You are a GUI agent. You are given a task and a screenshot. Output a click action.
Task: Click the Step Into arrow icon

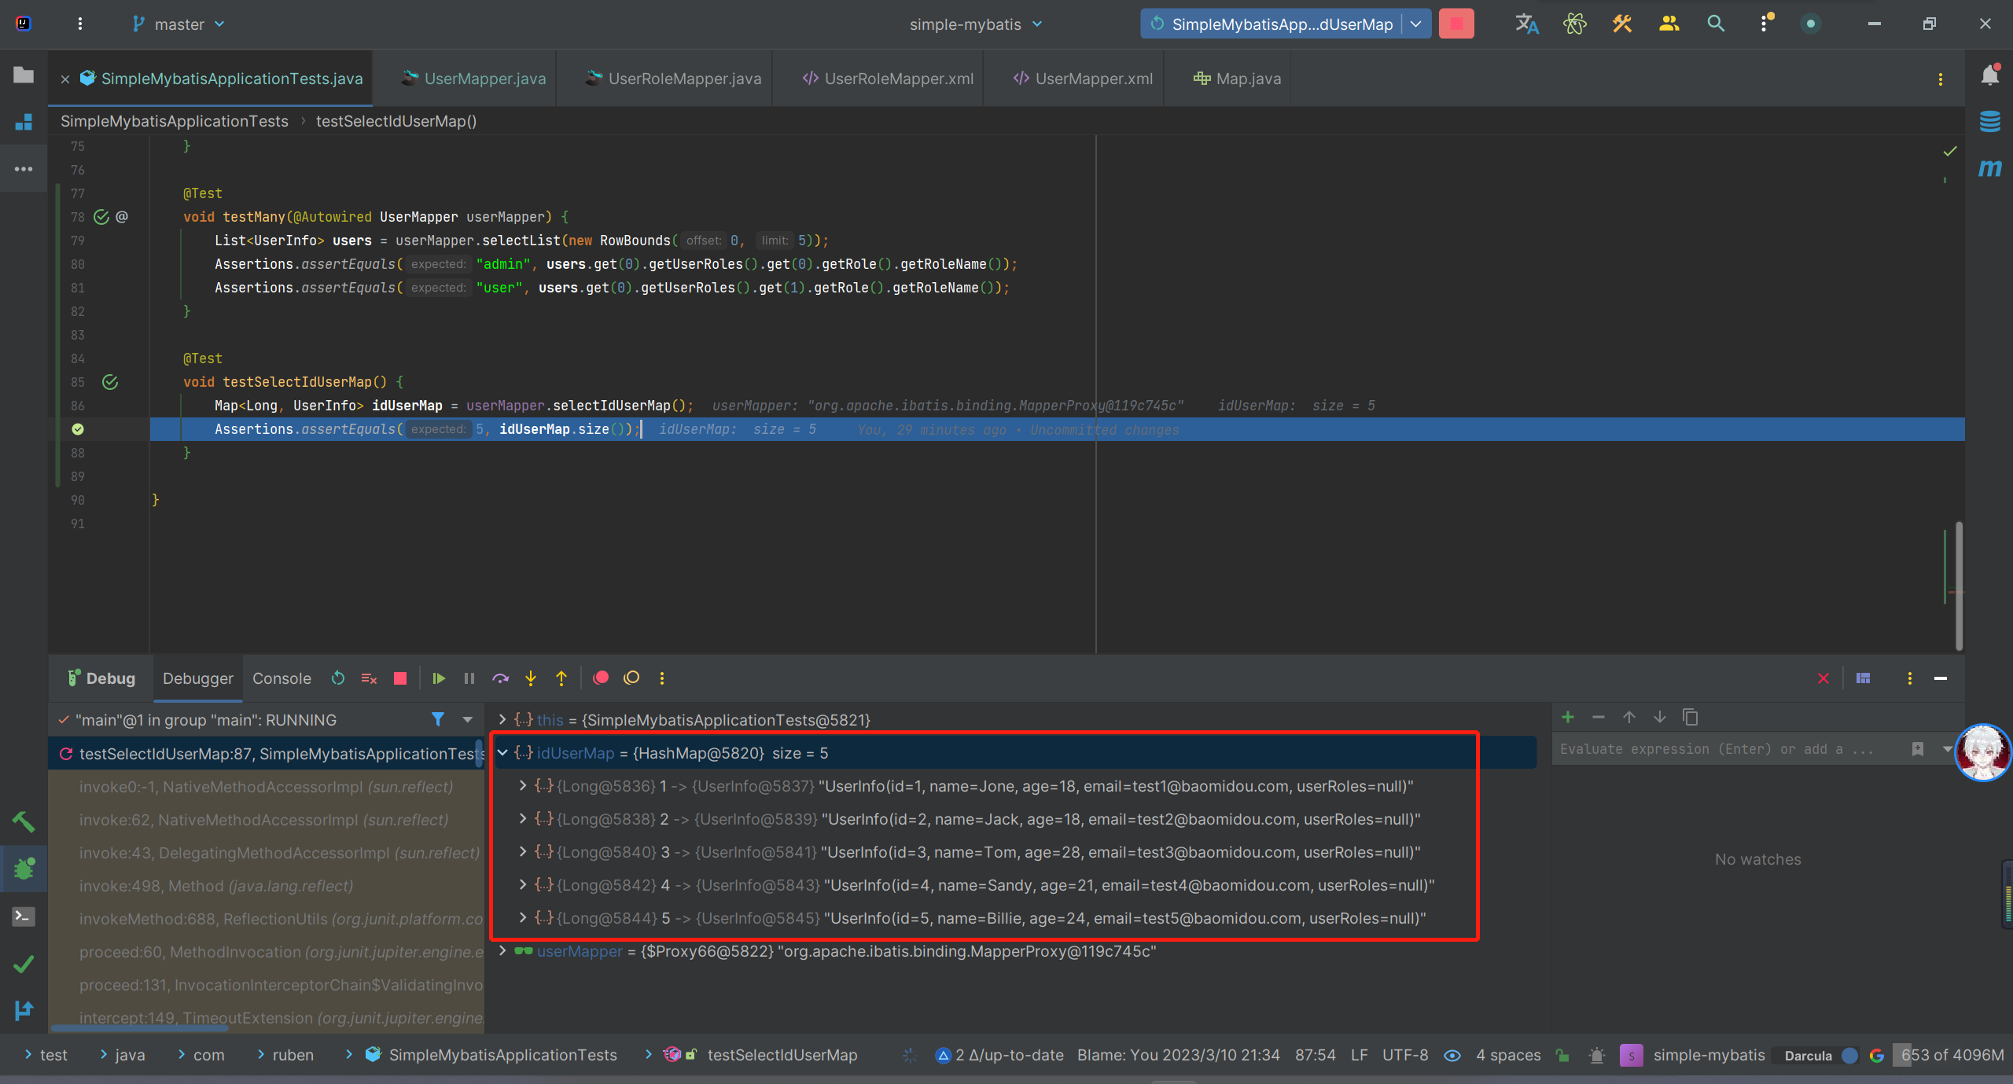[531, 678]
